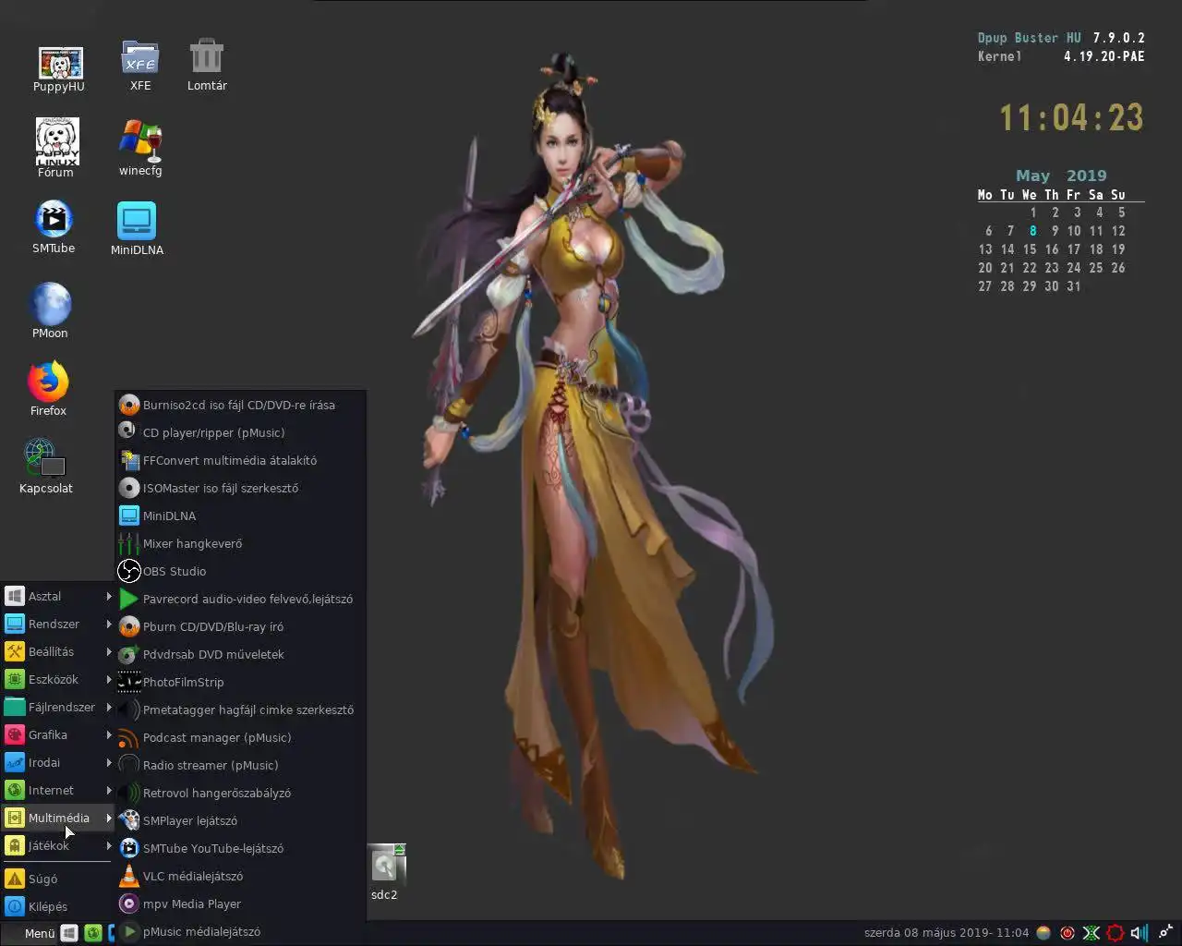Image resolution: width=1182 pixels, height=946 pixels.
Task: Select SMTube YouTube-lejátszó in the menu
Action: 240,848
